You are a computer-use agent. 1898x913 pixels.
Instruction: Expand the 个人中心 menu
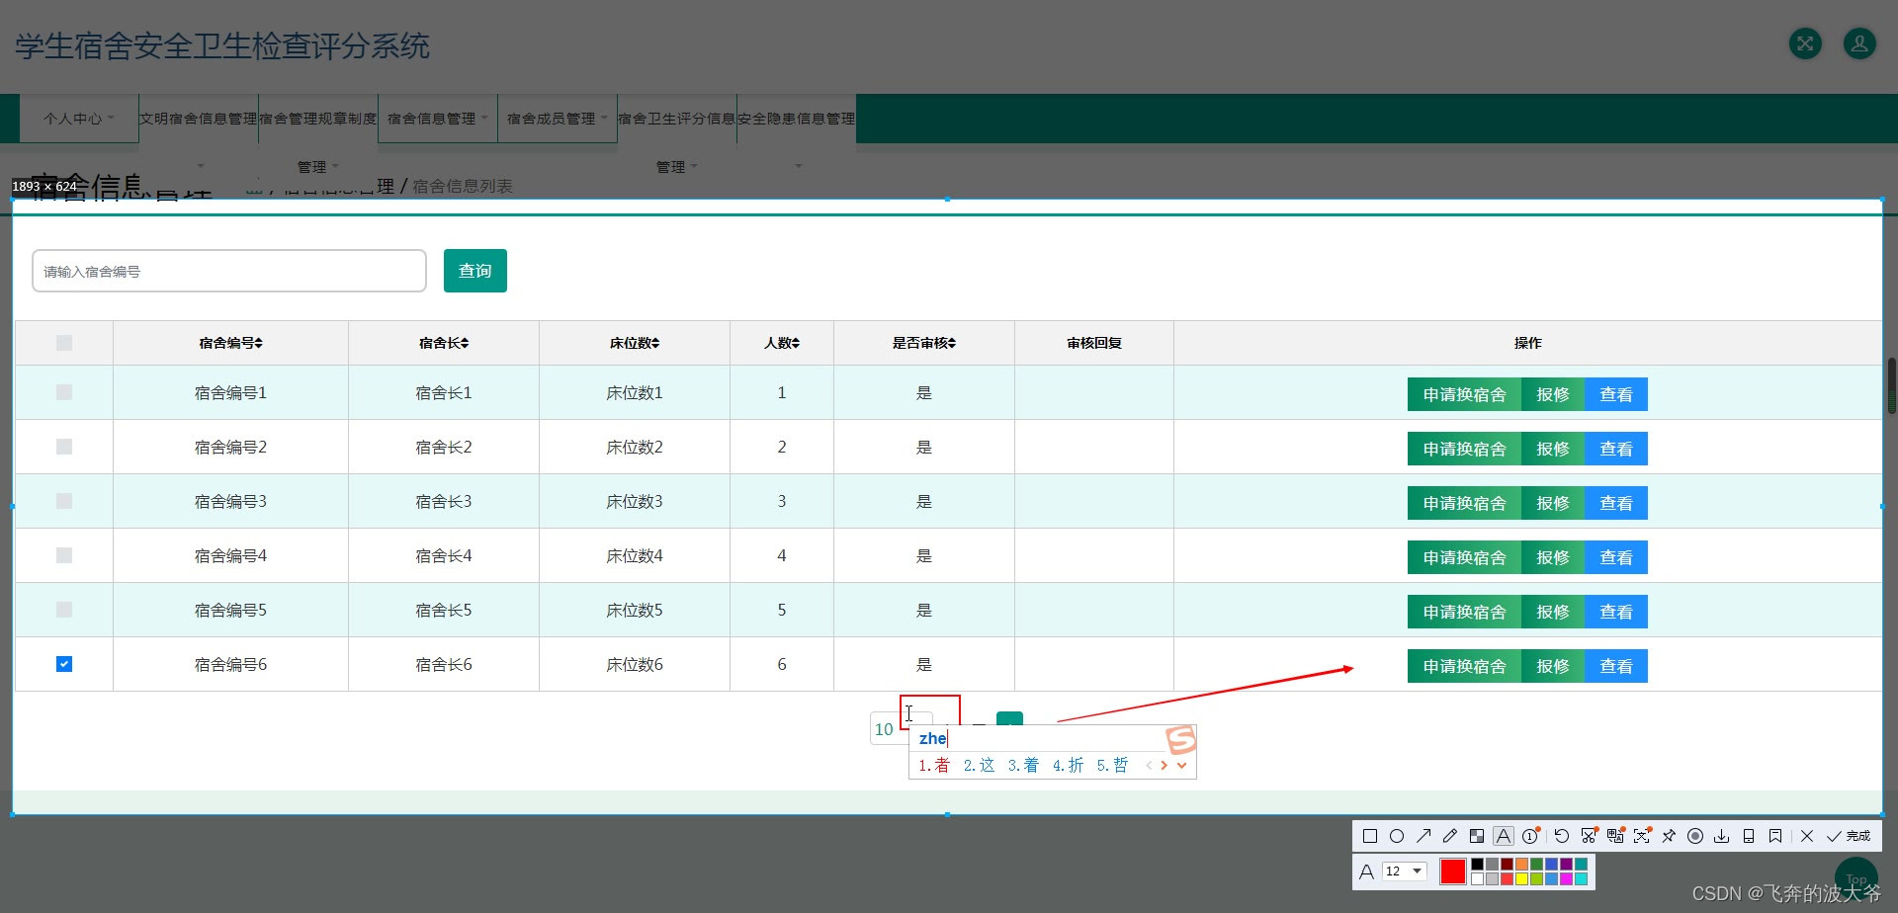point(79,119)
